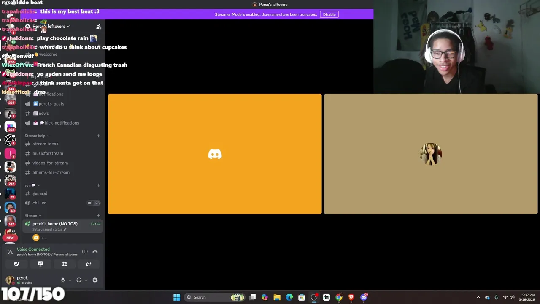Open the Percc's leftovers server dropdown
This screenshot has height=304, width=540.
(x=51, y=26)
